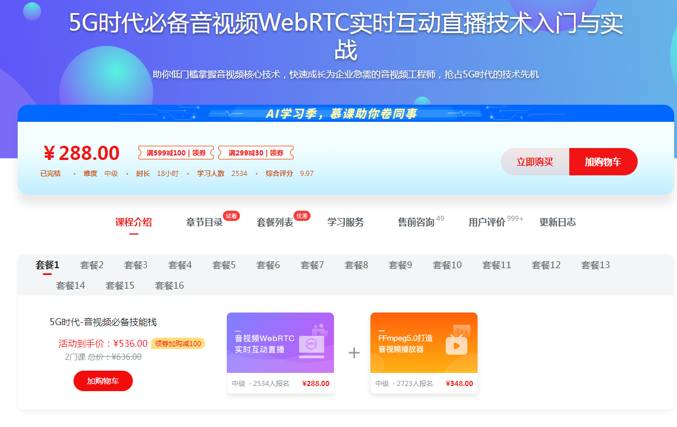Viewport: 677px width, 427px height.
Task: Click the 立即购买 buy now button
Action: click(535, 162)
